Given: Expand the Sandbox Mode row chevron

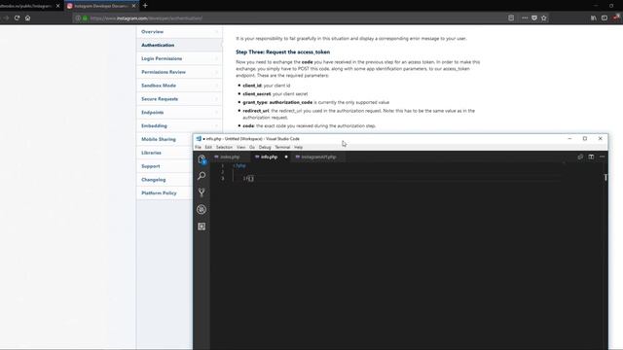Looking at the screenshot, I should [x=216, y=86].
